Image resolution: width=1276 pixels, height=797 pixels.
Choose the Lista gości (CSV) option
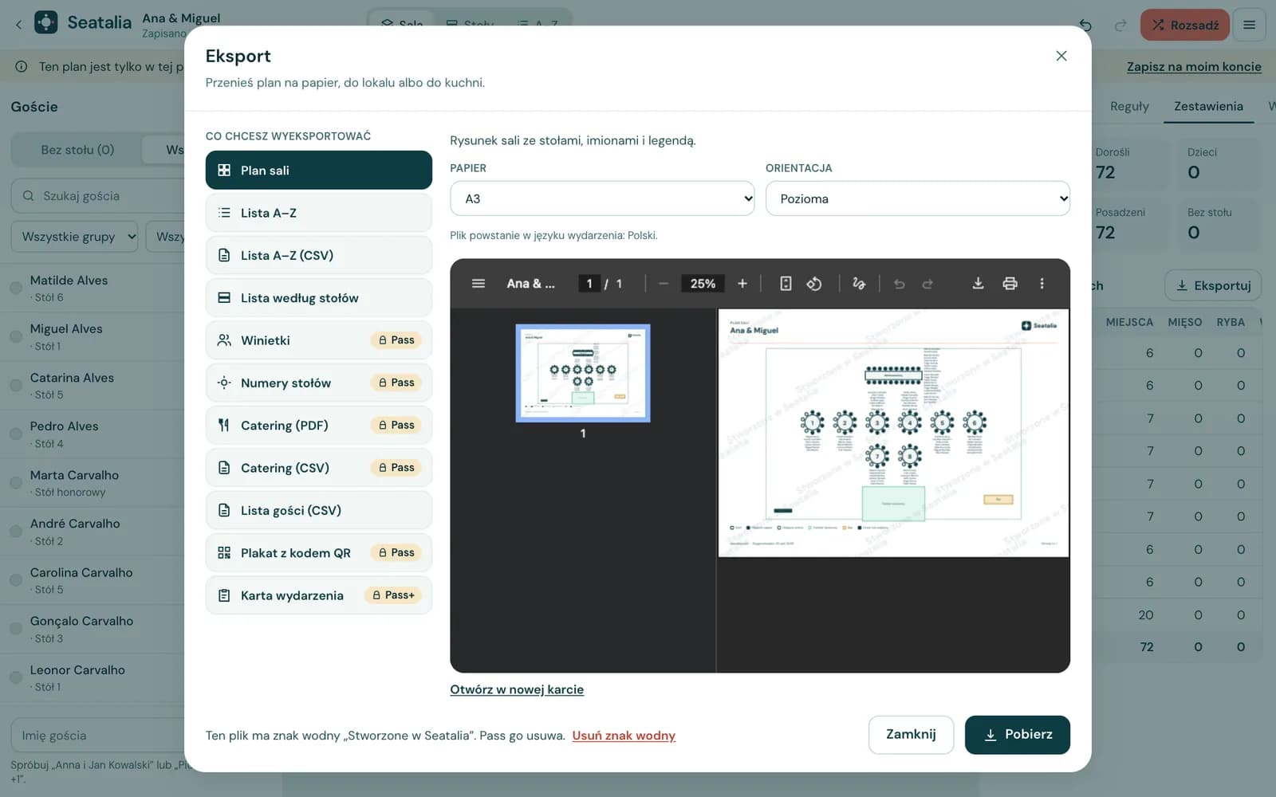[319, 510]
